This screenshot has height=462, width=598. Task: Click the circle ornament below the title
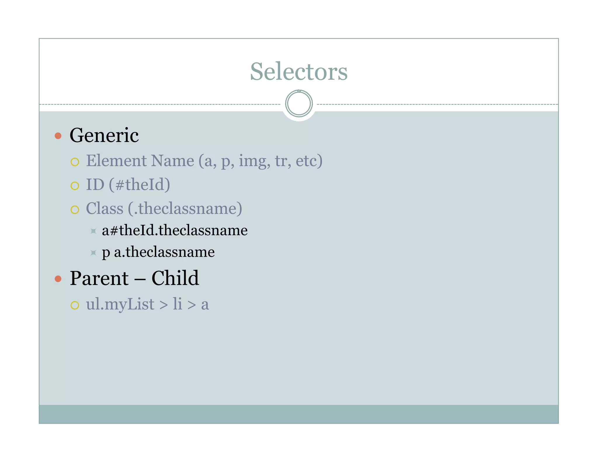pos(299,103)
